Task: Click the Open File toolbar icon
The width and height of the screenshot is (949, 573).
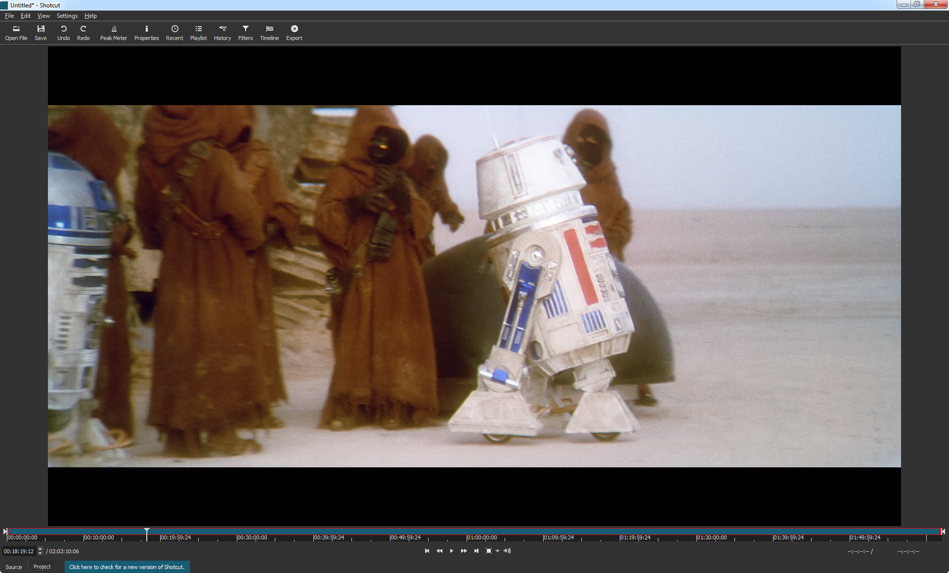Action: click(x=16, y=33)
